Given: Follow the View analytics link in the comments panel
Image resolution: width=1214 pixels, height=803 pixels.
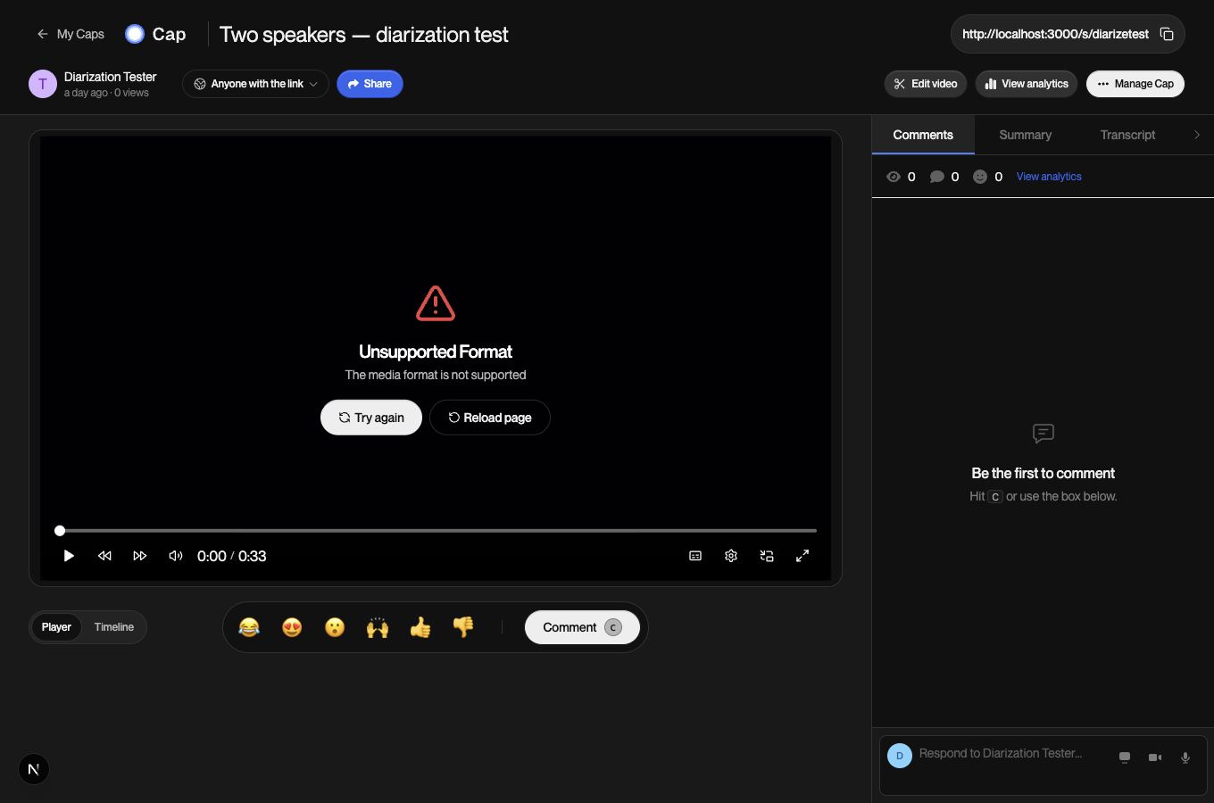Looking at the screenshot, I should click(x=1049, y=177).
